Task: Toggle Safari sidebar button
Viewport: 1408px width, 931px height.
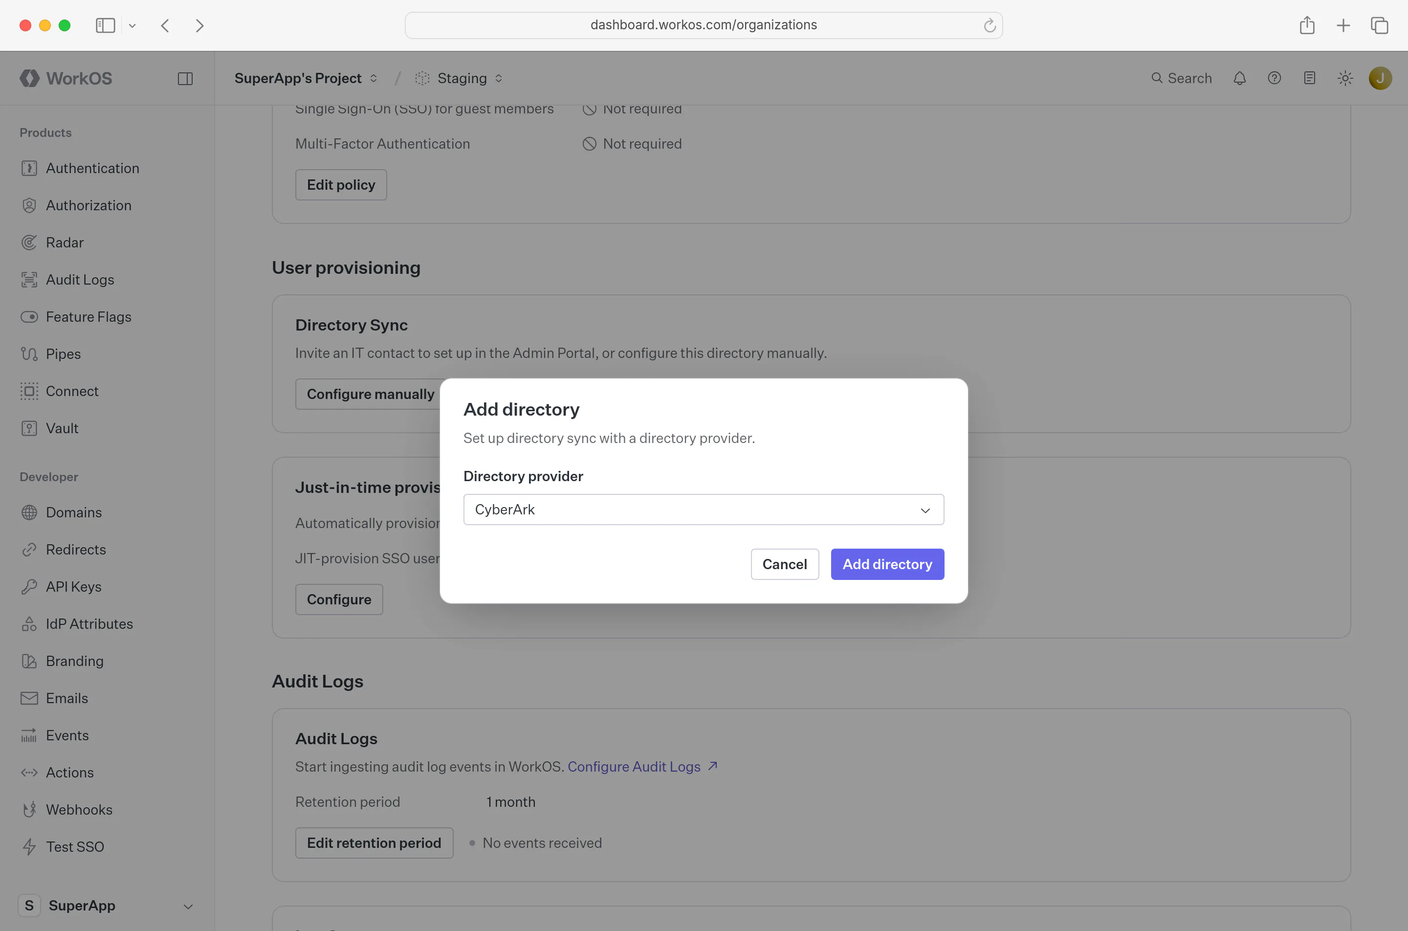Action: coord(105,25)
